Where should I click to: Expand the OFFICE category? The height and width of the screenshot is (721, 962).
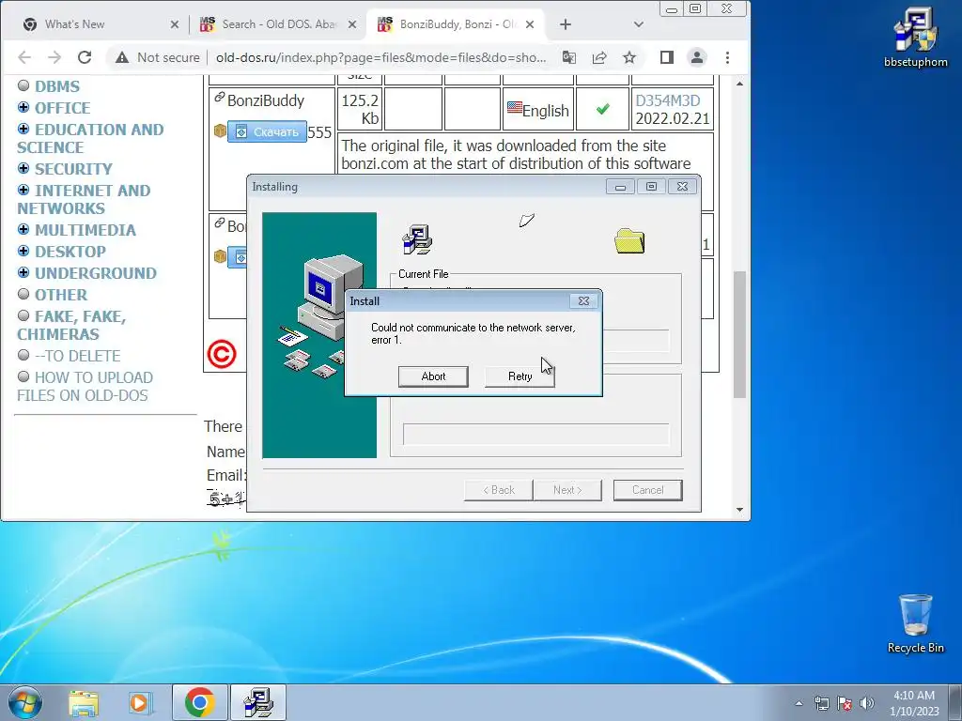point(23,107)
